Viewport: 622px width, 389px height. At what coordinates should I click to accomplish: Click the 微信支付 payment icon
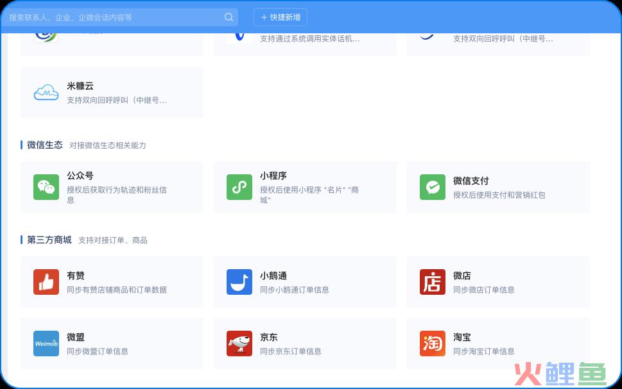(x=433, y=187)
